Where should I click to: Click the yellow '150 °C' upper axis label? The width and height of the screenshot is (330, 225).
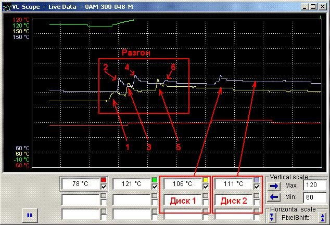click(21, 31)
